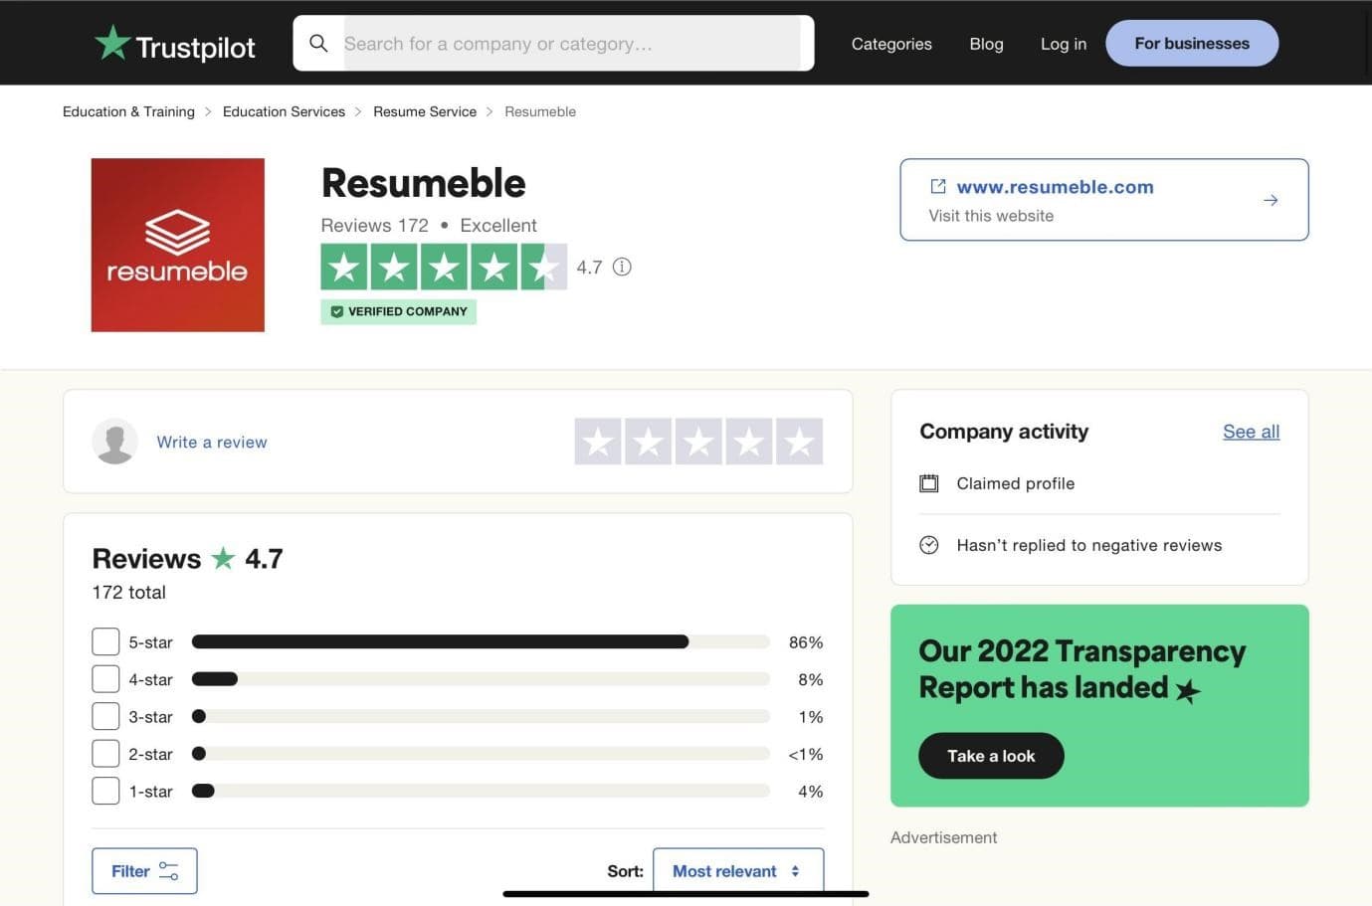The height and width of the screenshot is (906, 1372).
Task: Click the external link icon by www.resumeble.com
Action: tap(938, 187)
